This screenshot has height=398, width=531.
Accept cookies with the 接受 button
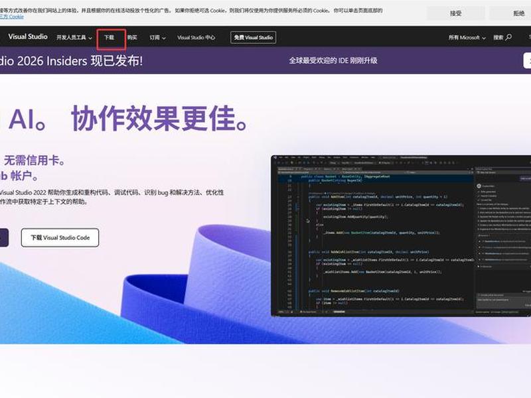456,13
